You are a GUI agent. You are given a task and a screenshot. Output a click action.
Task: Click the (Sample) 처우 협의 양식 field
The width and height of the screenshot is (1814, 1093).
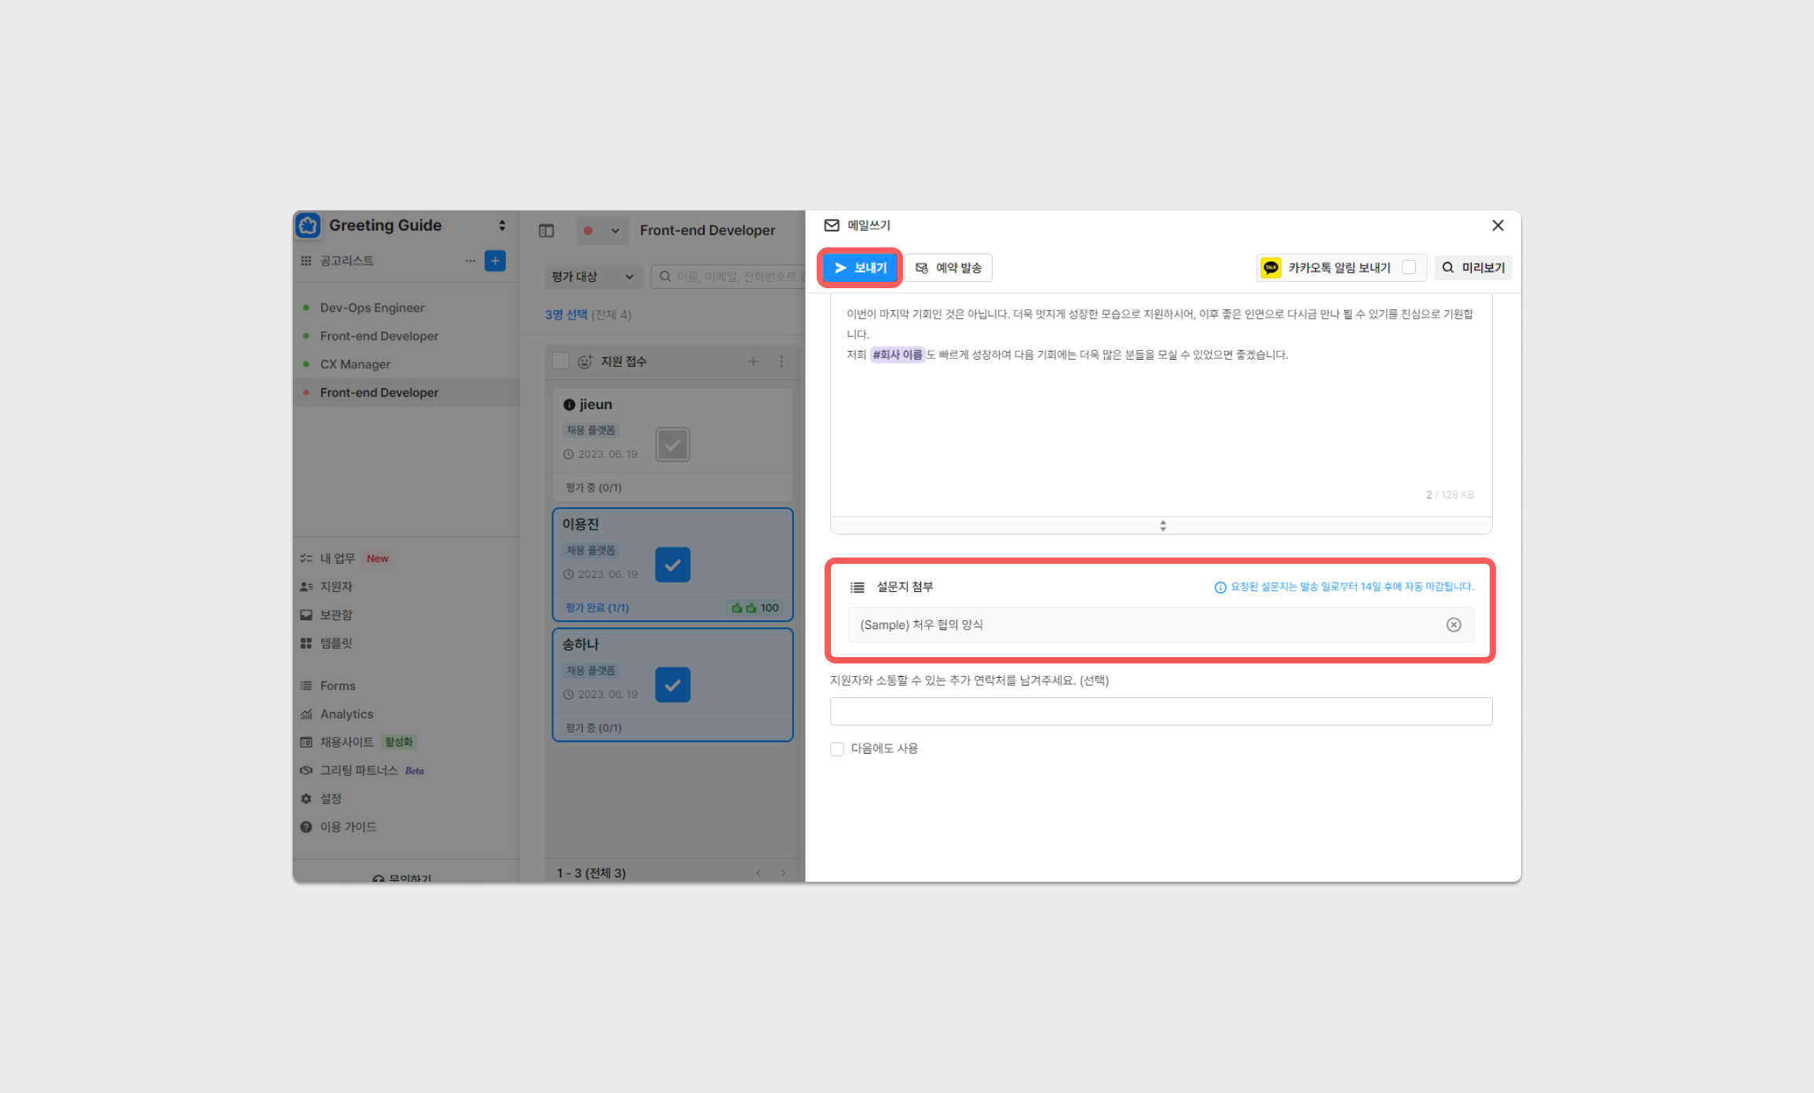pos(1161,625)
